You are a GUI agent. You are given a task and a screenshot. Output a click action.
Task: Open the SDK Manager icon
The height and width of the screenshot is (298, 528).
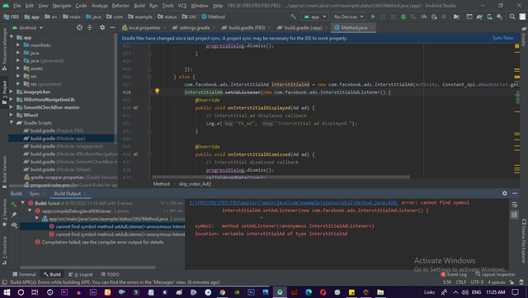tap(499, 17)
